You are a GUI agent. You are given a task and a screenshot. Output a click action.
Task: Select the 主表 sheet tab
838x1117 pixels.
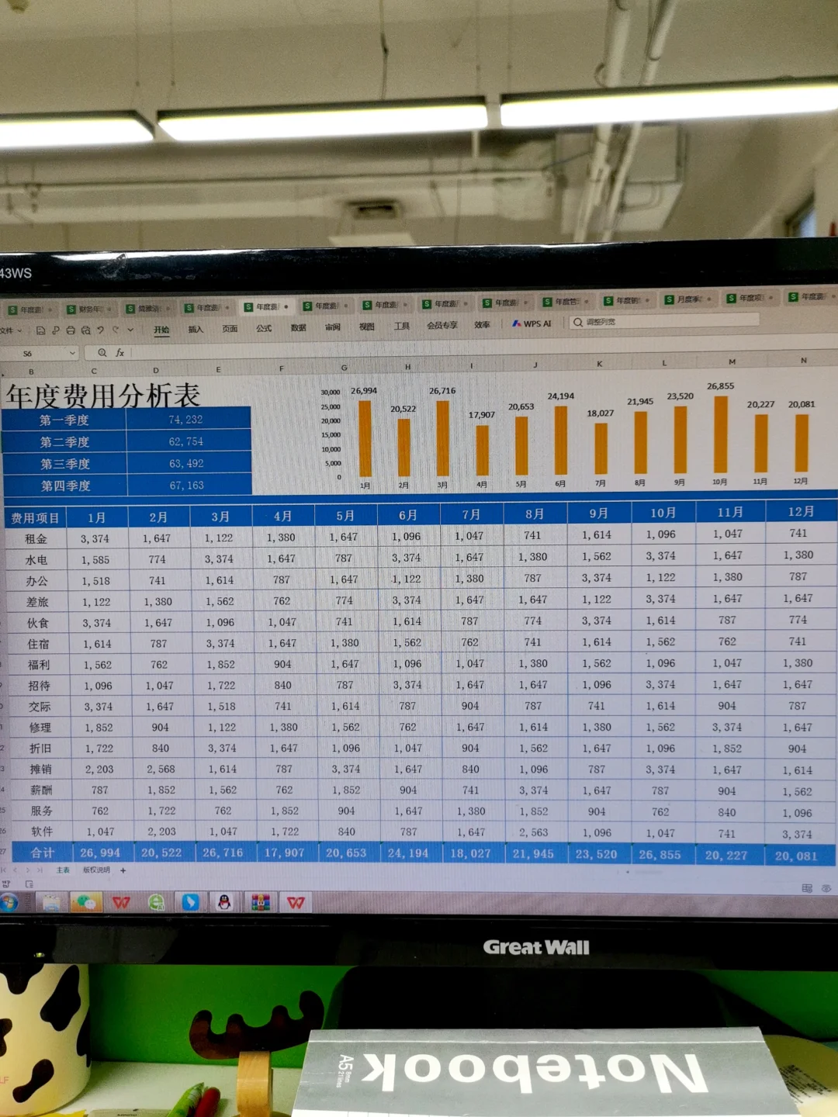(63, 870)
